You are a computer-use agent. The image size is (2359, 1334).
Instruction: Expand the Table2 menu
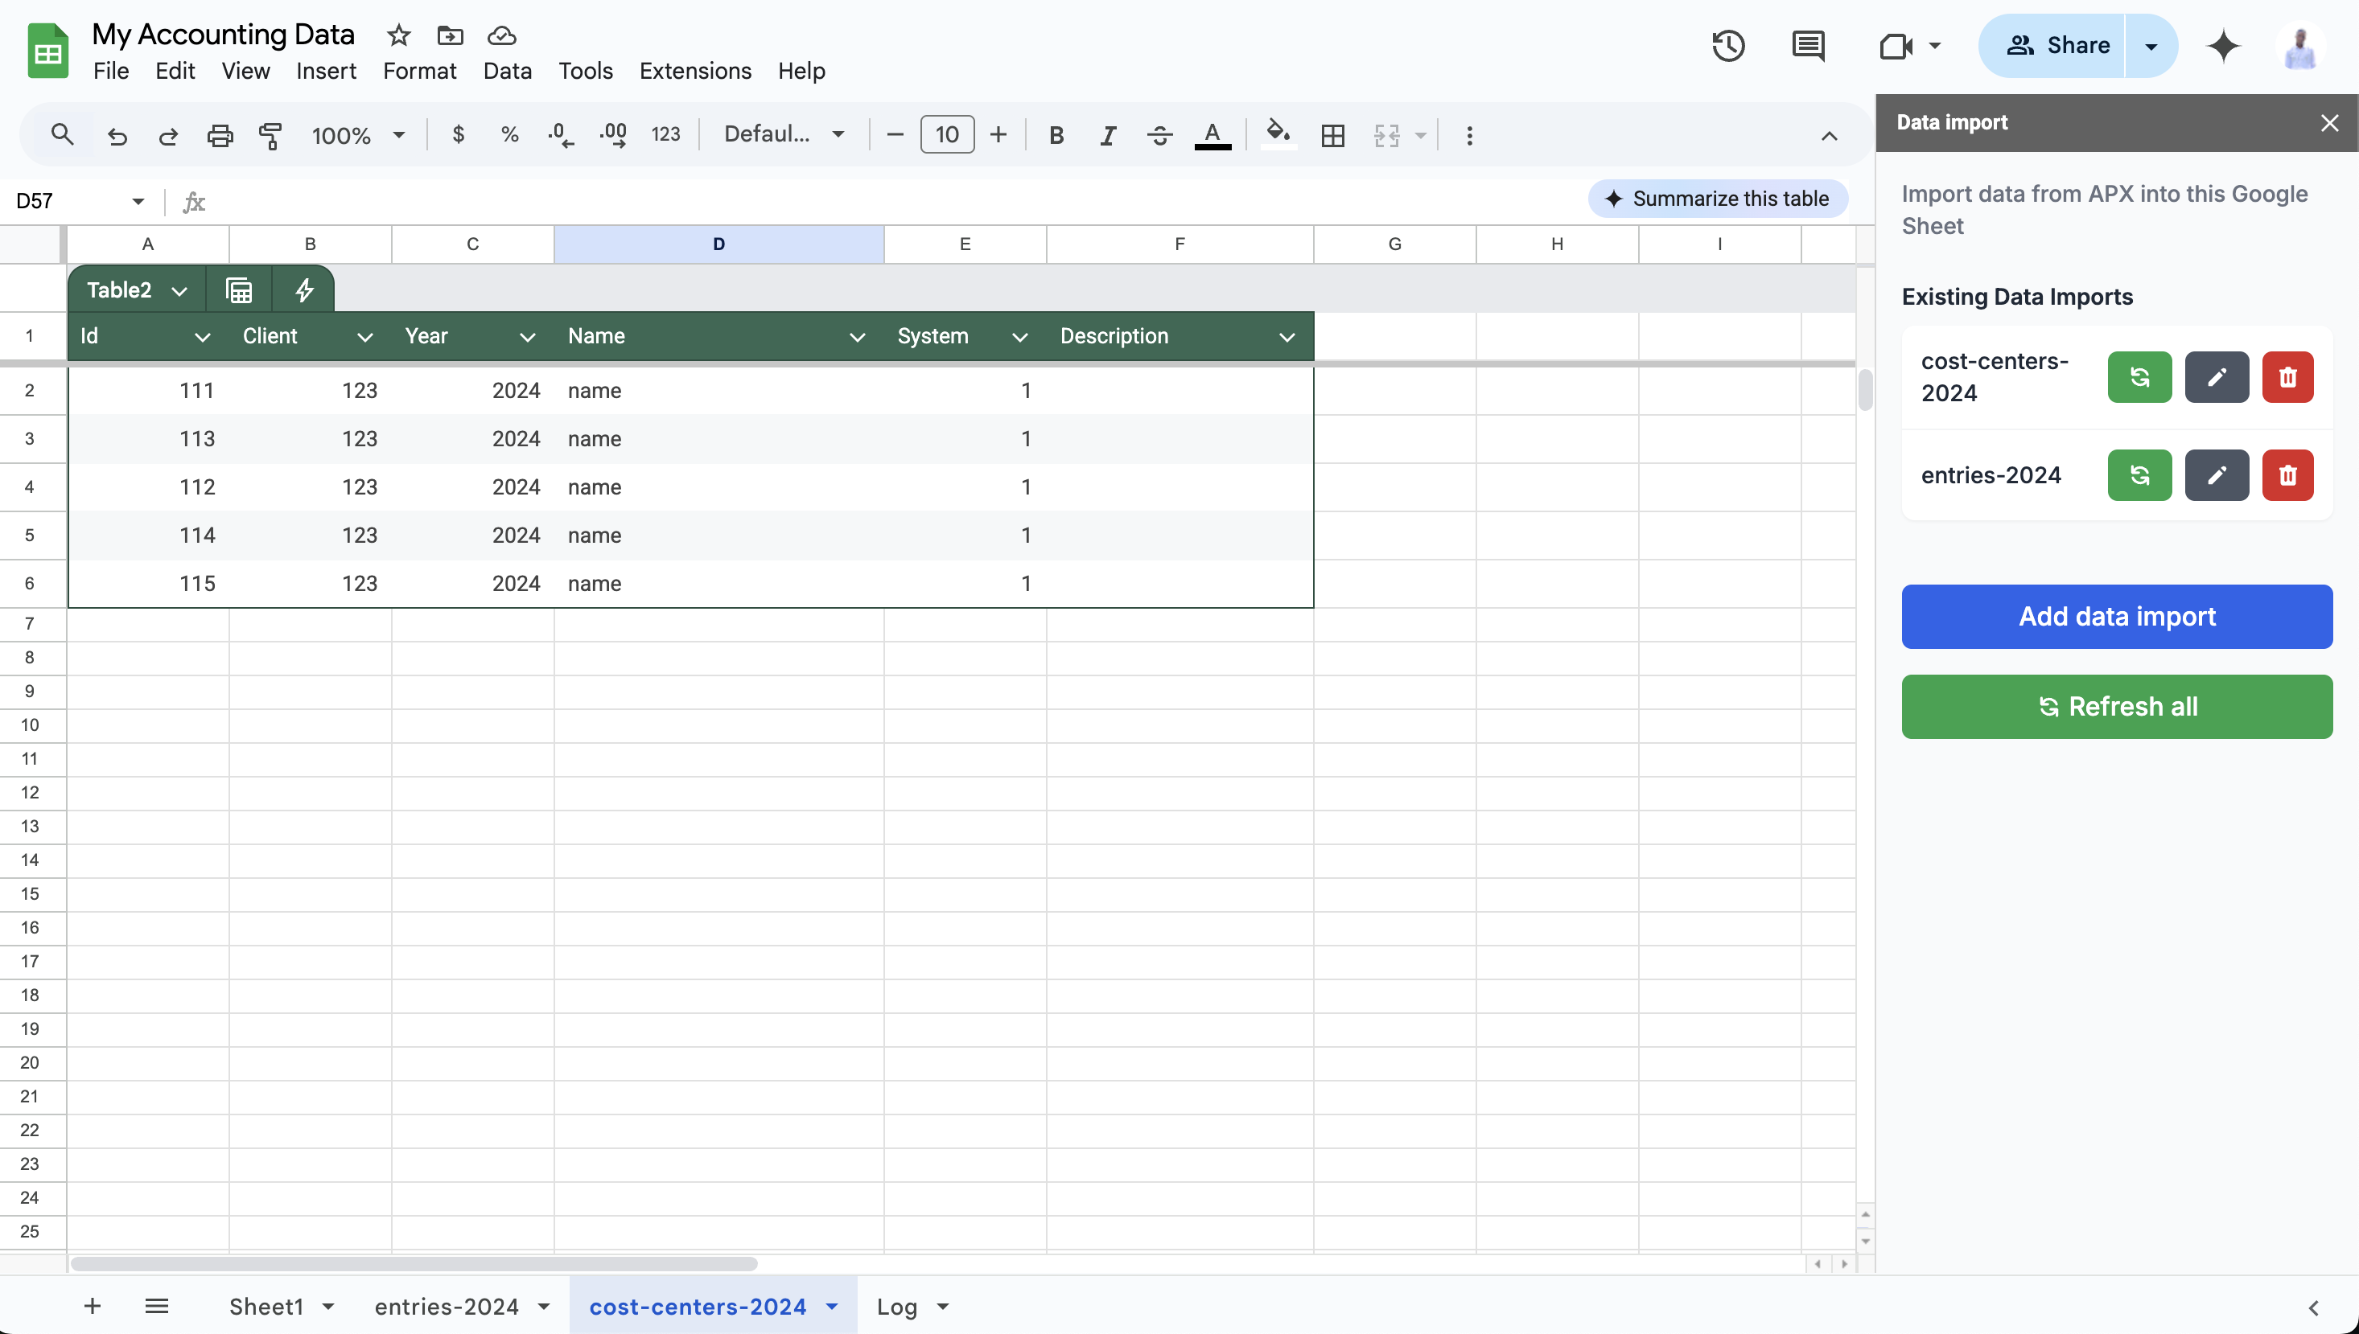[x=179, y=289]
